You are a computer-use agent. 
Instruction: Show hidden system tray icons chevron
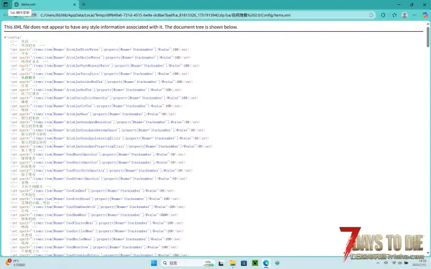point(378,263)
